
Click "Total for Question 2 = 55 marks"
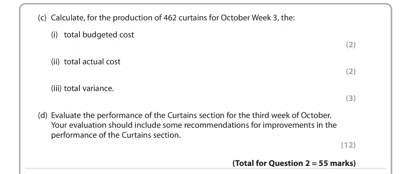click(x=294, y=163)
